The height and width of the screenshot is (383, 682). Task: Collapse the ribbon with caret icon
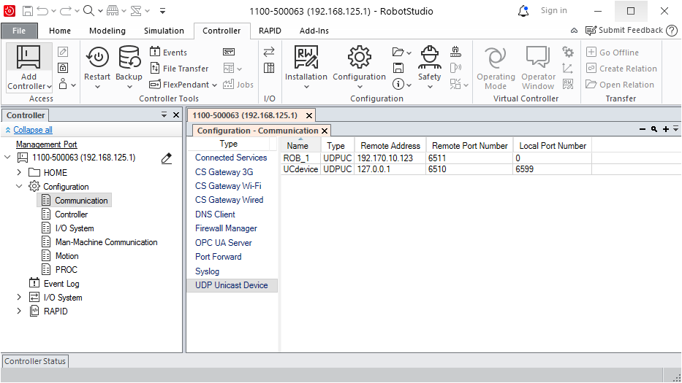point(574,31)
